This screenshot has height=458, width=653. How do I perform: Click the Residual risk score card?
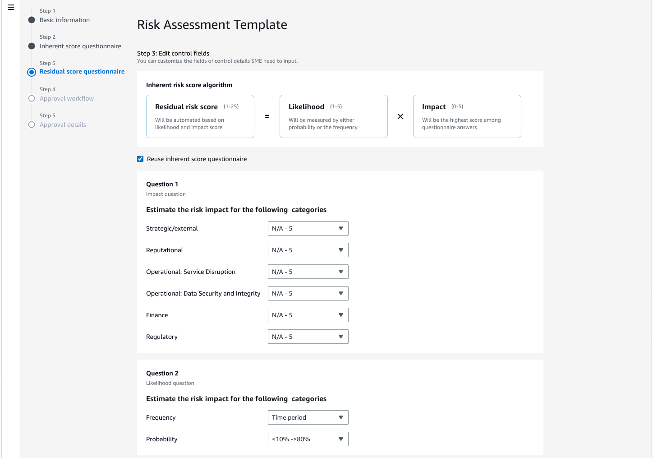[x=200, y=116]
